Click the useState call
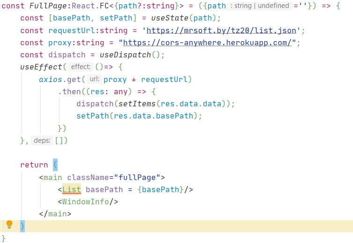This screenshot has height=243, width=353. (169, 18)
